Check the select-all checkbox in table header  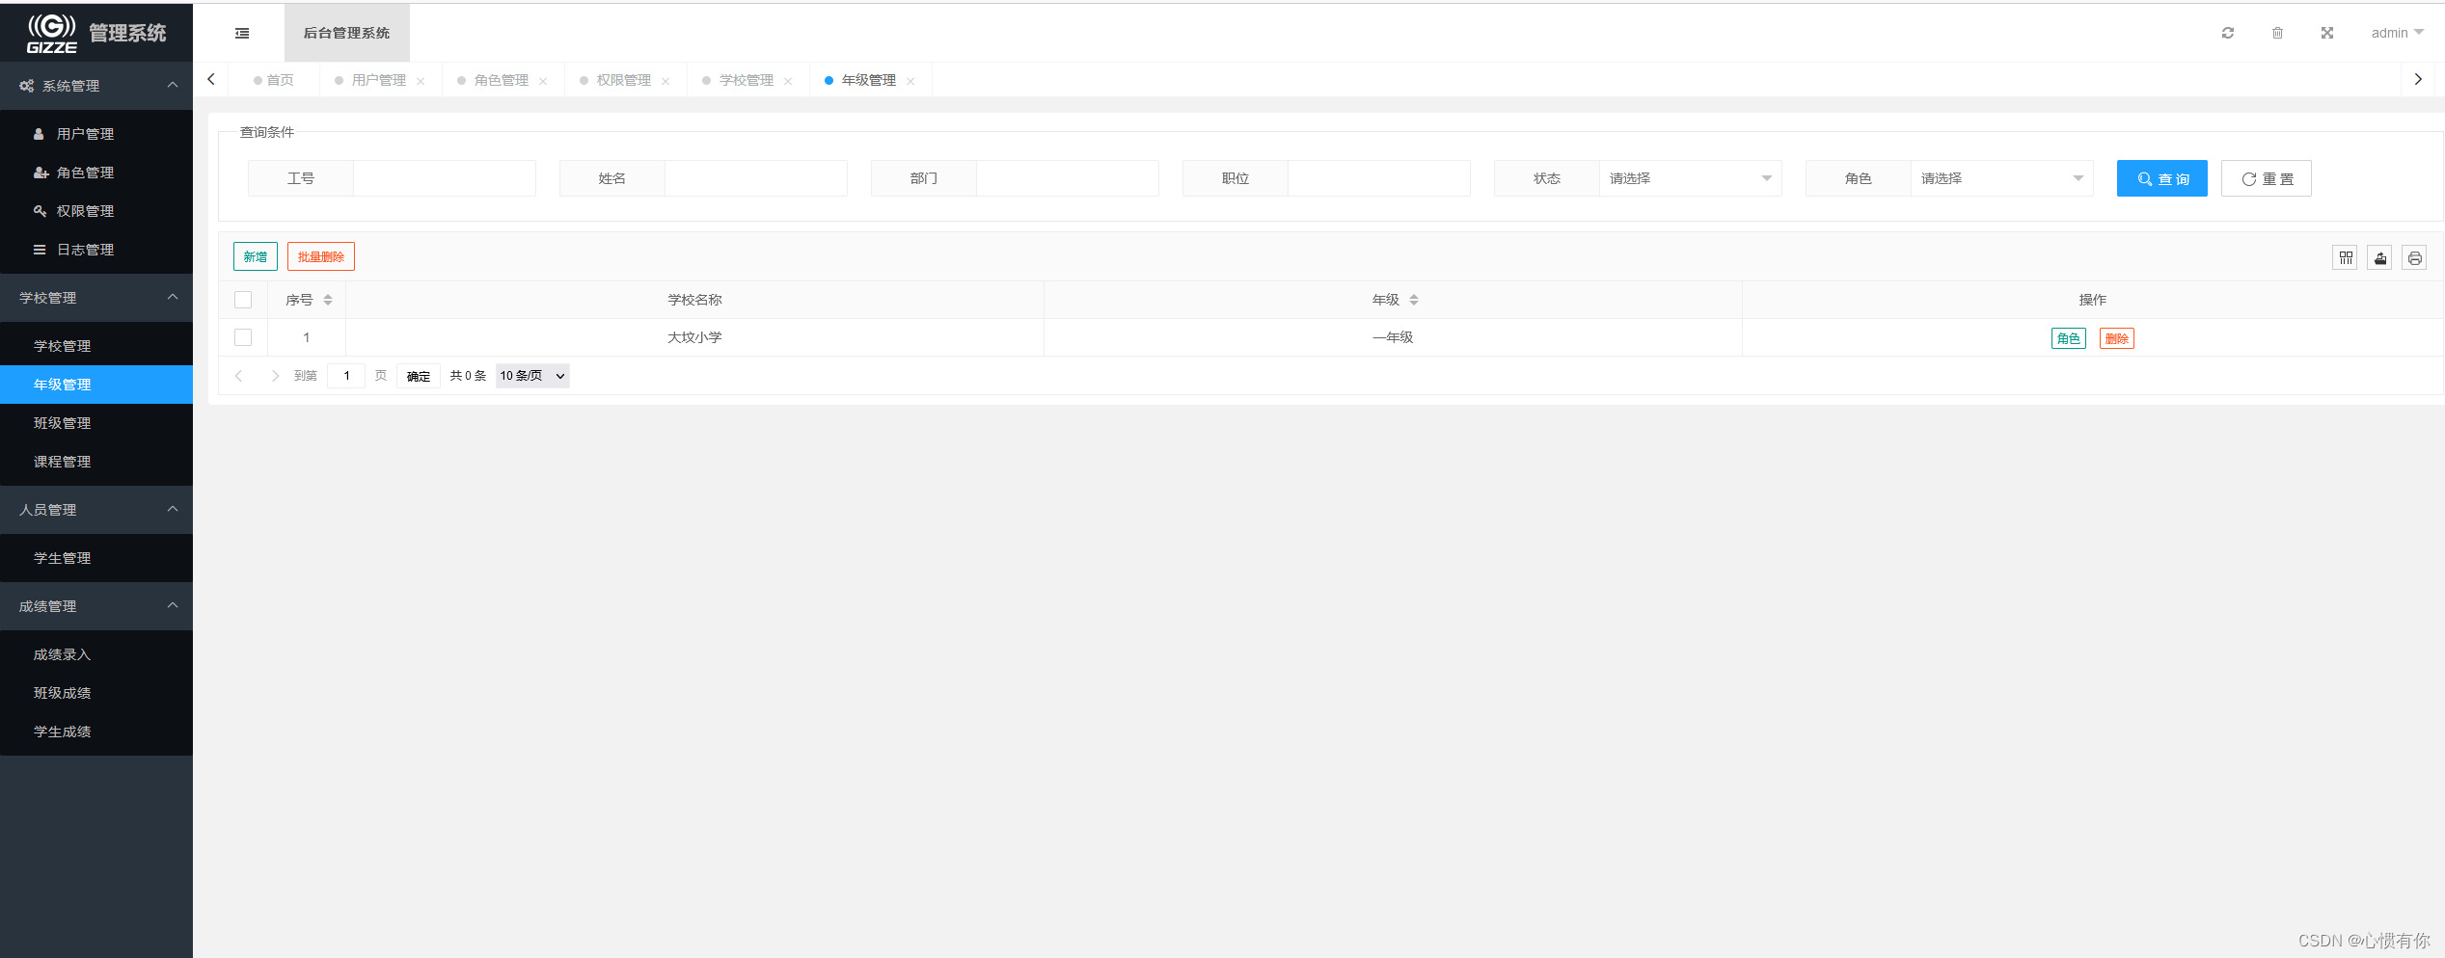click(x=243, y=299)
